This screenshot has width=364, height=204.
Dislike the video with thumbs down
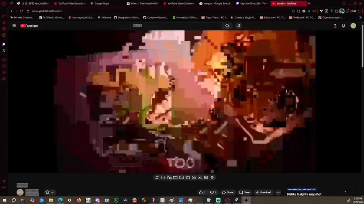213,192
